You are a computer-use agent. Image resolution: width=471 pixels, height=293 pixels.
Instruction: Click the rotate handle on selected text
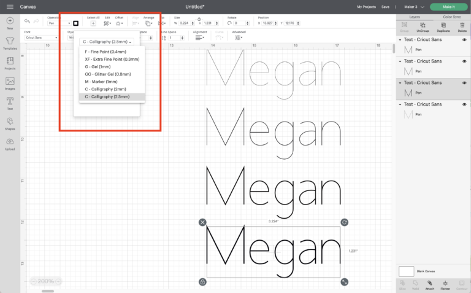tap(344, 222)
